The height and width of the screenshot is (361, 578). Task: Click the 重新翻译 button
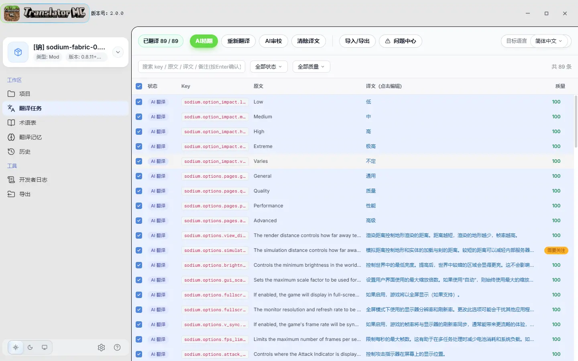point(238,41)
